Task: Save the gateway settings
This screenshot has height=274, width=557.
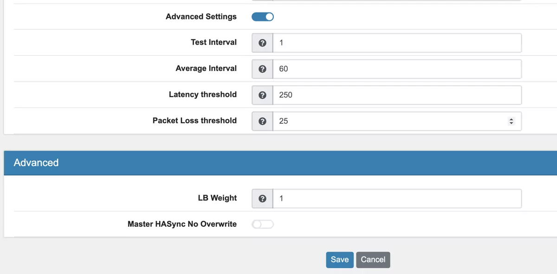Action: [339, 260]
